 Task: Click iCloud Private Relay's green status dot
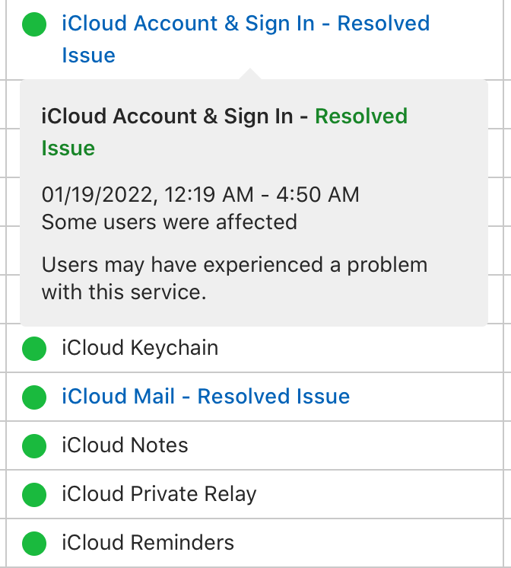pos(34,494)
